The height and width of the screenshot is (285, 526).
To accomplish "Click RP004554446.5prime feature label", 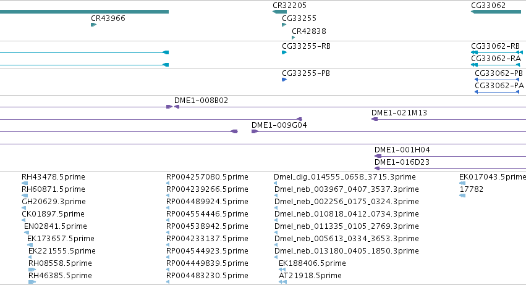I will pyautogui.click(x=207, y=214).
